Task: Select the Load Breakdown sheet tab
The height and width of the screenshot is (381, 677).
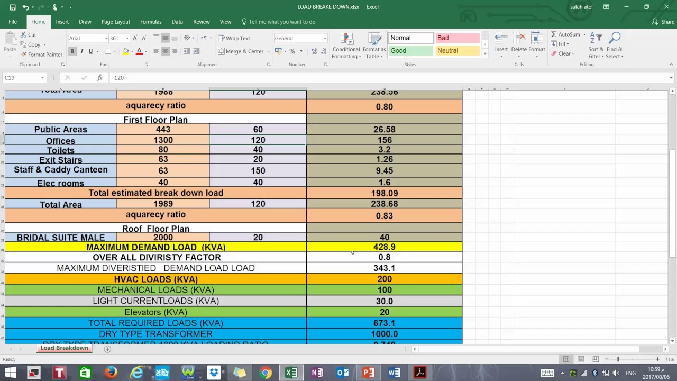Action: [x=64, y=348]
